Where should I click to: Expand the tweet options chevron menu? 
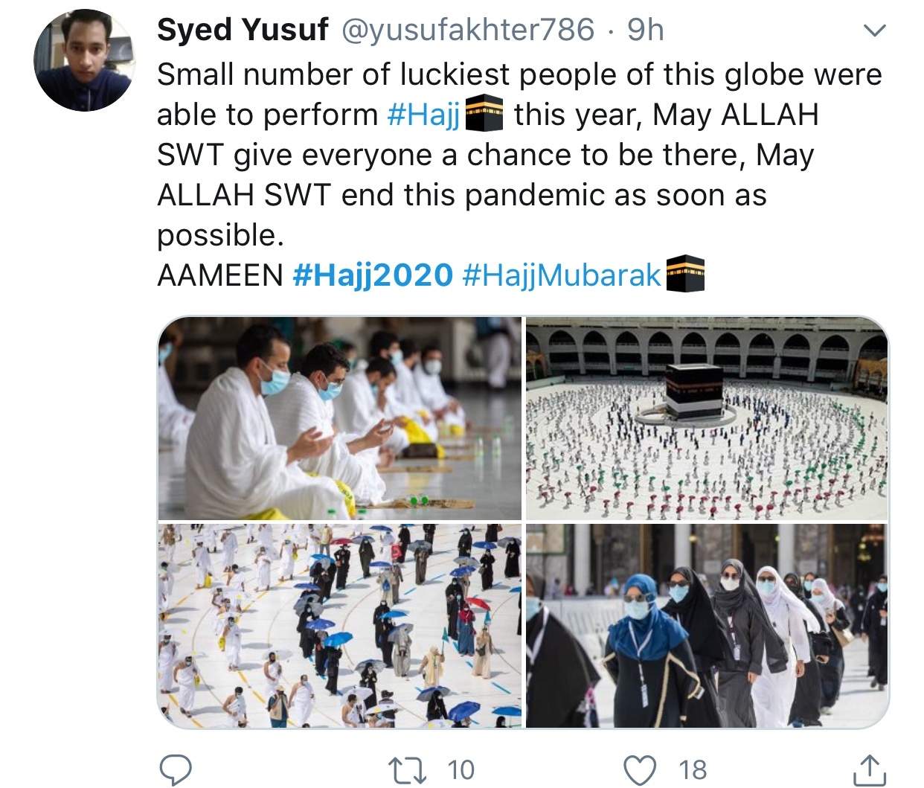[x=874, y=31]
